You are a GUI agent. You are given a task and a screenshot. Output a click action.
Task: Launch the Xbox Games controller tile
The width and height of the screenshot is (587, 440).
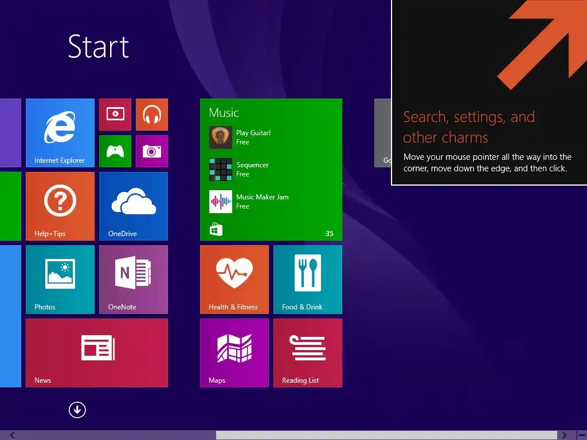115,151
